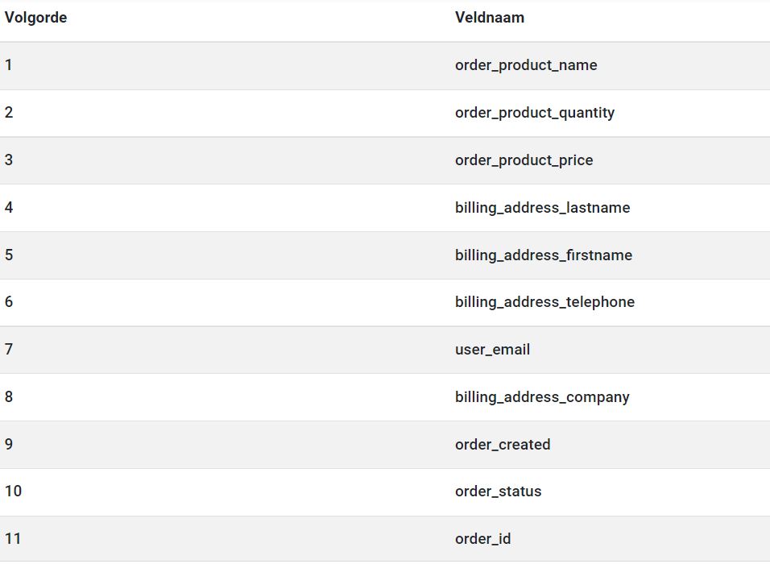Screen dimensions: 770x564
Task: Click order number 1 in Volgorde column
Action: [9, 64]
